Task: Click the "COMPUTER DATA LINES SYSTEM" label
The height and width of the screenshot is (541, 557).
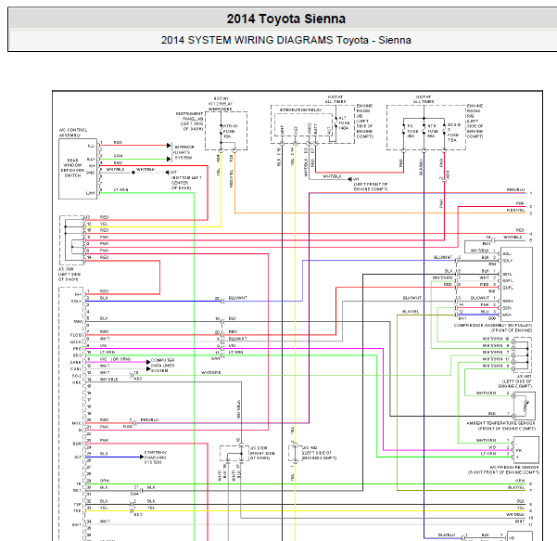Action: (x=162, y=366)
